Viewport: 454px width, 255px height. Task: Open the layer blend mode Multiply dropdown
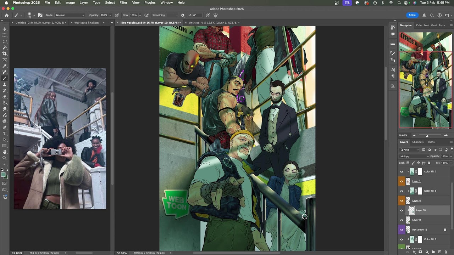pos(414,156)
